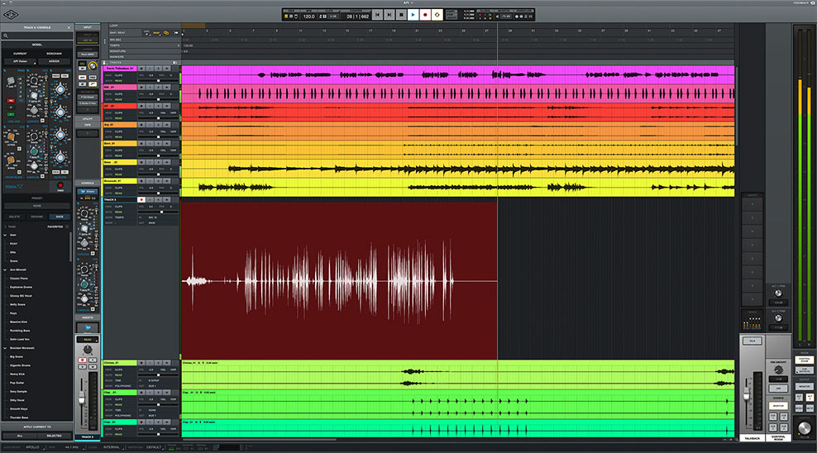
Task: Apply current settings to SELECTED
Action: (55, 436)
